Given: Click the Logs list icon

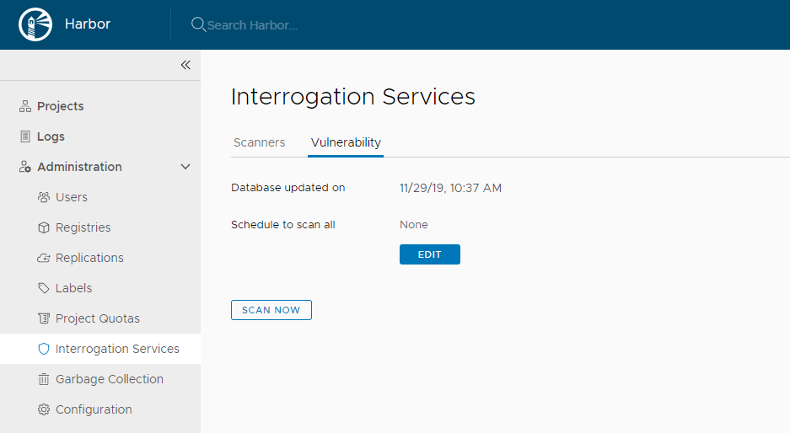Looking at the screenshot, I should point(24,136).
